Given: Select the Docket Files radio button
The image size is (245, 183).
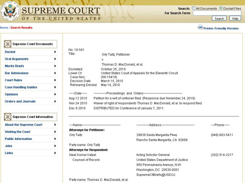Looking at the screenshot, I should (x=221, y=8).
